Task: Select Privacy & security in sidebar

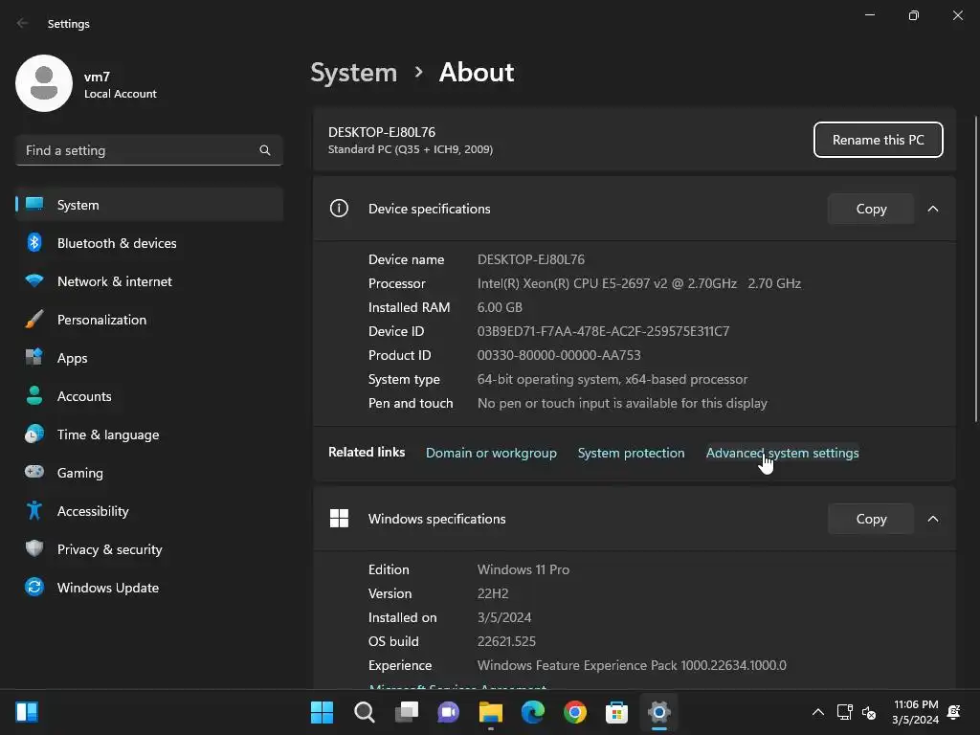Action: [x=149, y=548]
